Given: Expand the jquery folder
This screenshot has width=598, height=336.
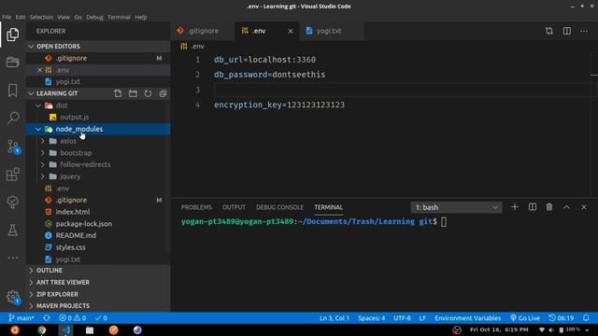Looking at the screenshot, I should (x=43, y=176).
